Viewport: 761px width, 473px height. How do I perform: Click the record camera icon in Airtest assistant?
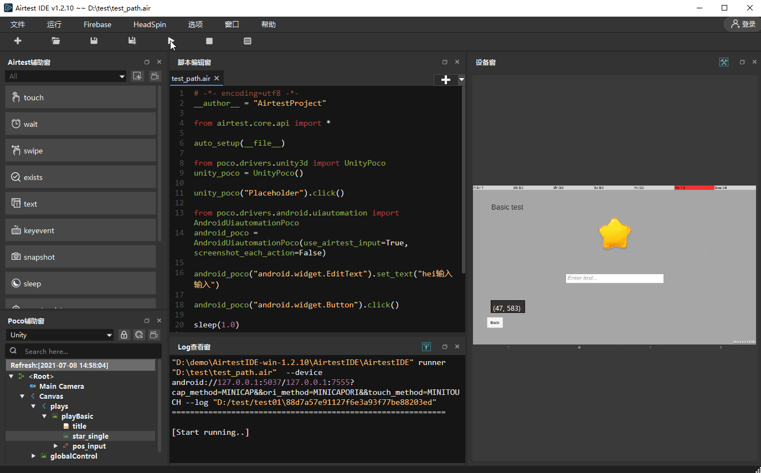pos(155,76)
